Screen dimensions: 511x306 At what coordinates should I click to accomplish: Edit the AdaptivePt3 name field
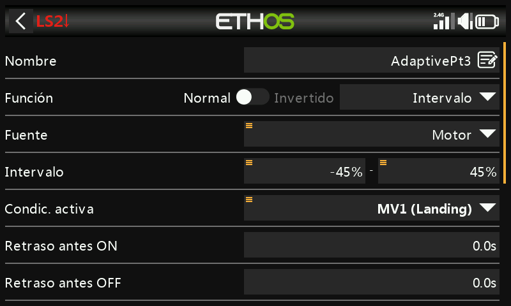(x=372, y=60)
